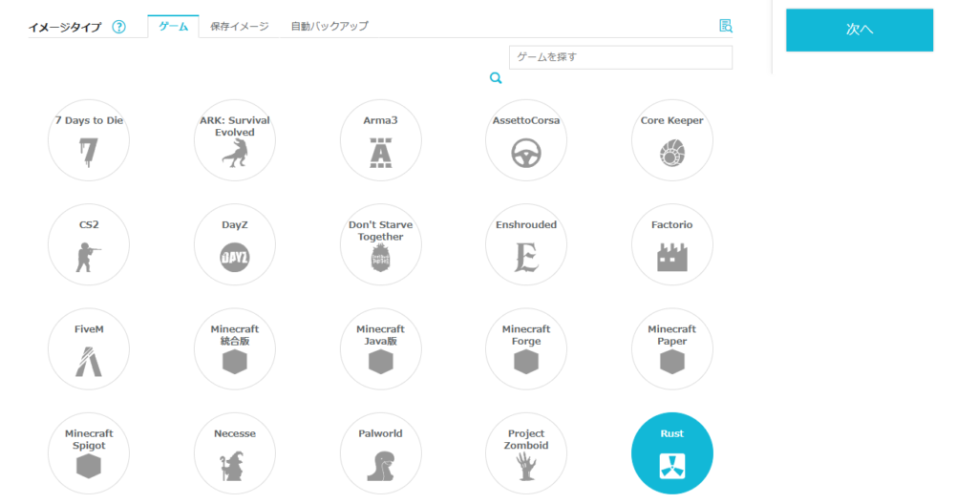The height and width of the screenshot is (504, 978).
Task: Choose ARK: Survival Evolved game
Action: (235, 140)
